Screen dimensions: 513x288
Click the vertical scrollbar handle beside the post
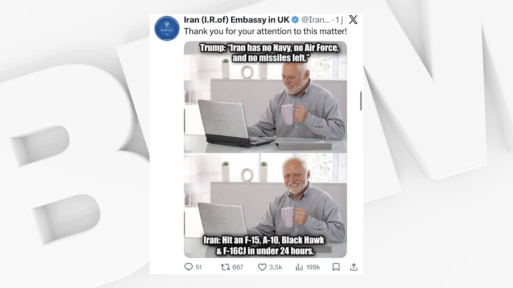click(x=361, y=101)
